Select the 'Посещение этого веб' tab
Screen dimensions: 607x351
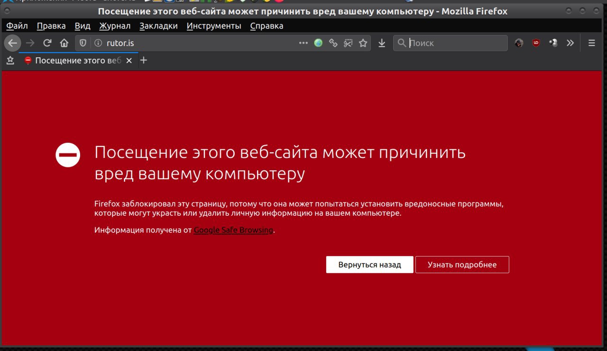click(78, 61)
